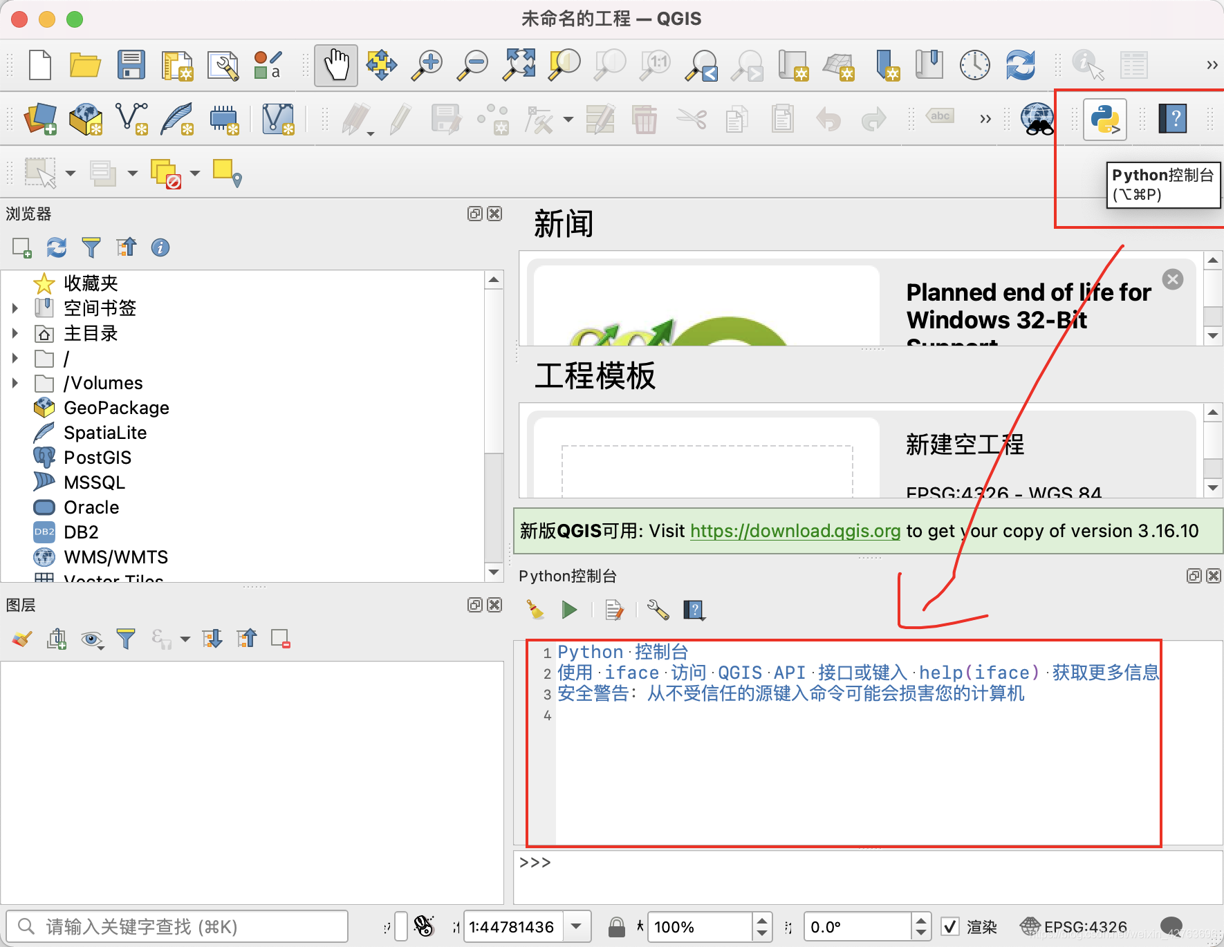Select PostGIS in the browser tree

[98, 458]
